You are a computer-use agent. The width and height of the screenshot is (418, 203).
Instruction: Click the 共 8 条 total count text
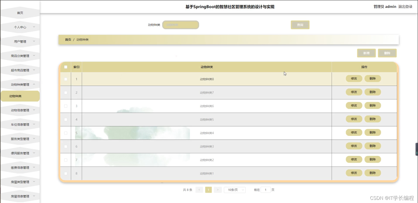[188, 190]
